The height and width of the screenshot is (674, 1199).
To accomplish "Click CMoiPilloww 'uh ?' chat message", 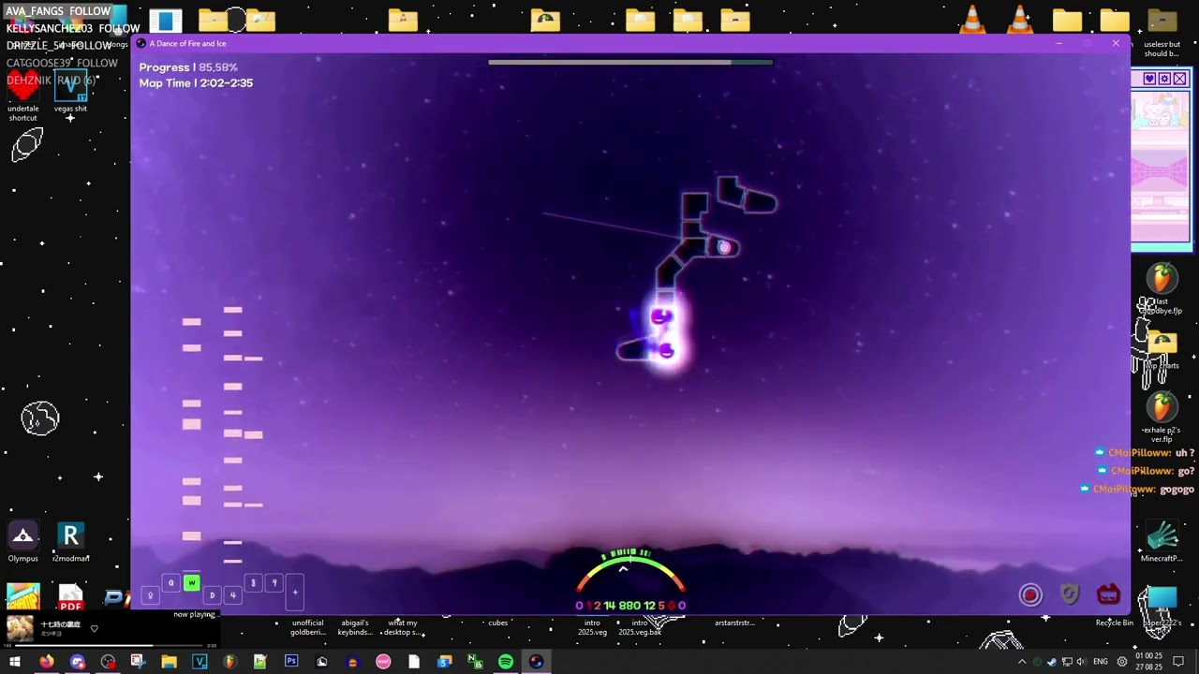I will click(x=1145, y=453).
